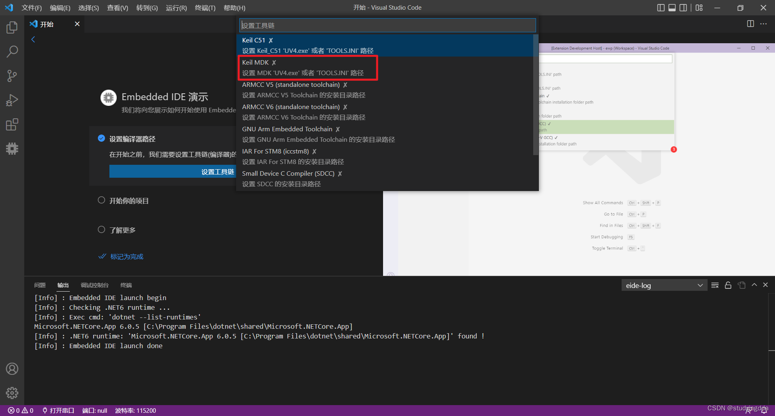Clear the output panel
This screenshot has height=416, width=775.
[x=715, y=285]
